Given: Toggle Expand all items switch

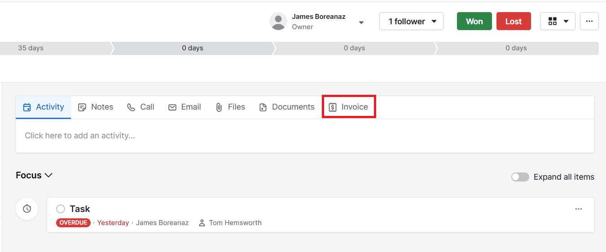Looking at the screenshot, I should (x=520, y=177).
